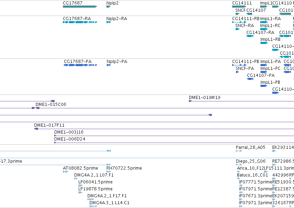294x208 pixels.
Task: Click the CG17687-PA protein label
Action: pos(78,62)
